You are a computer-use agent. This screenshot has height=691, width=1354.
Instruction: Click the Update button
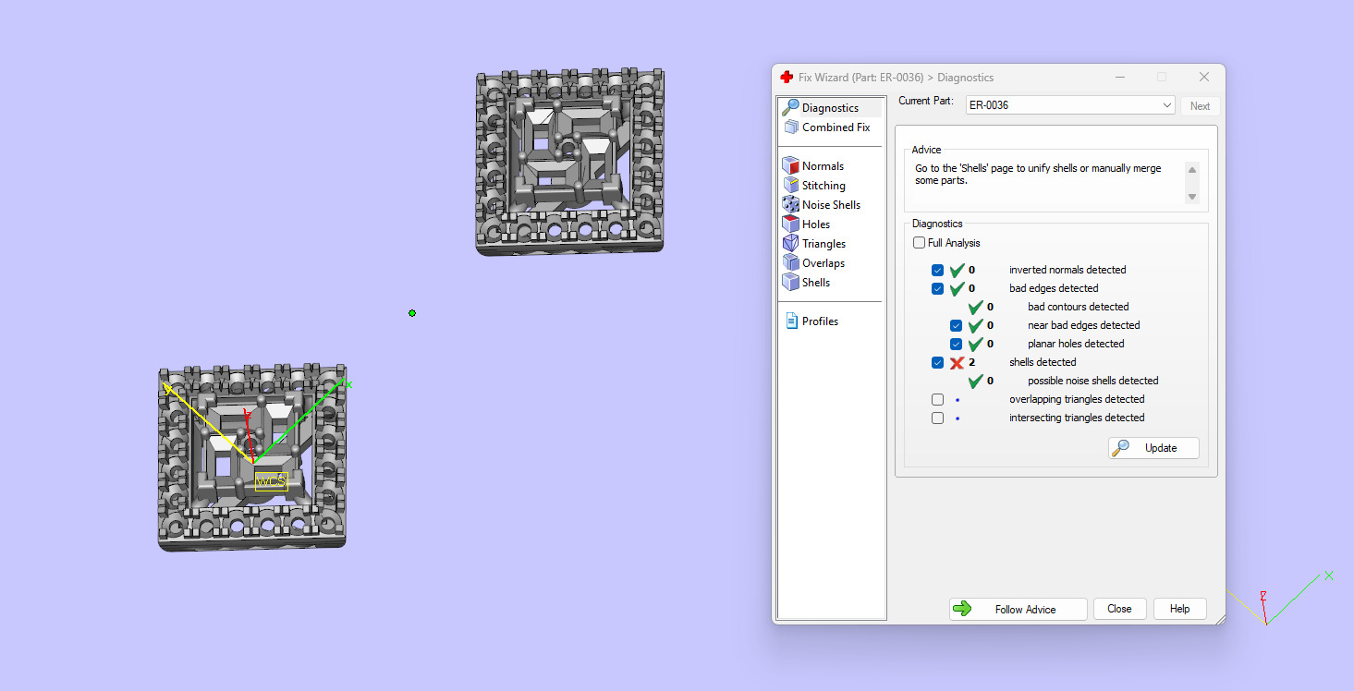(1153, 448)
